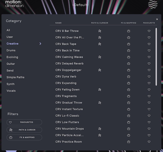This screenshot has width=163, height=152.
Task: Select the Vocals category
Action: pos(11,91)
